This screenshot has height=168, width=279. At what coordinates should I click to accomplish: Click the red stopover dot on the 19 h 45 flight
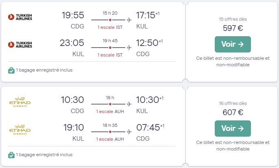click(x=110, y=48)
